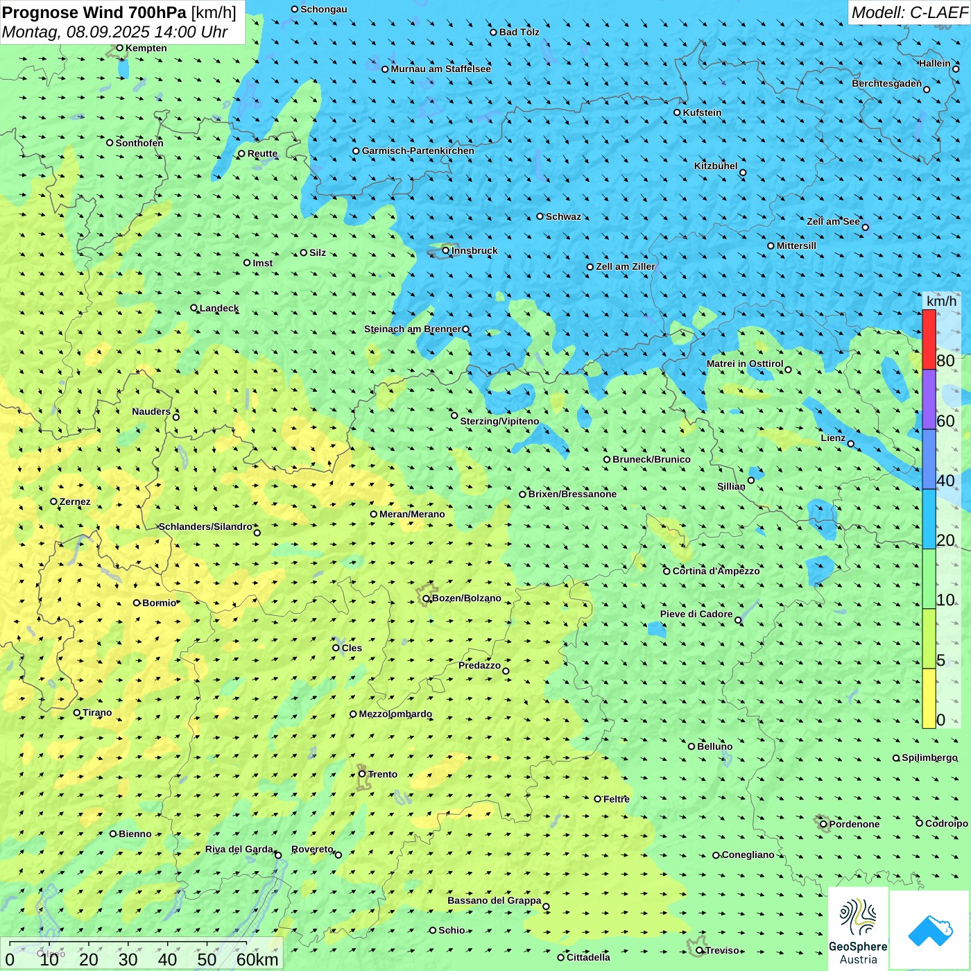Click the 'km/h' legend heading
The width and height of the screenshot is (971, 971).
(x=941, y=301)
